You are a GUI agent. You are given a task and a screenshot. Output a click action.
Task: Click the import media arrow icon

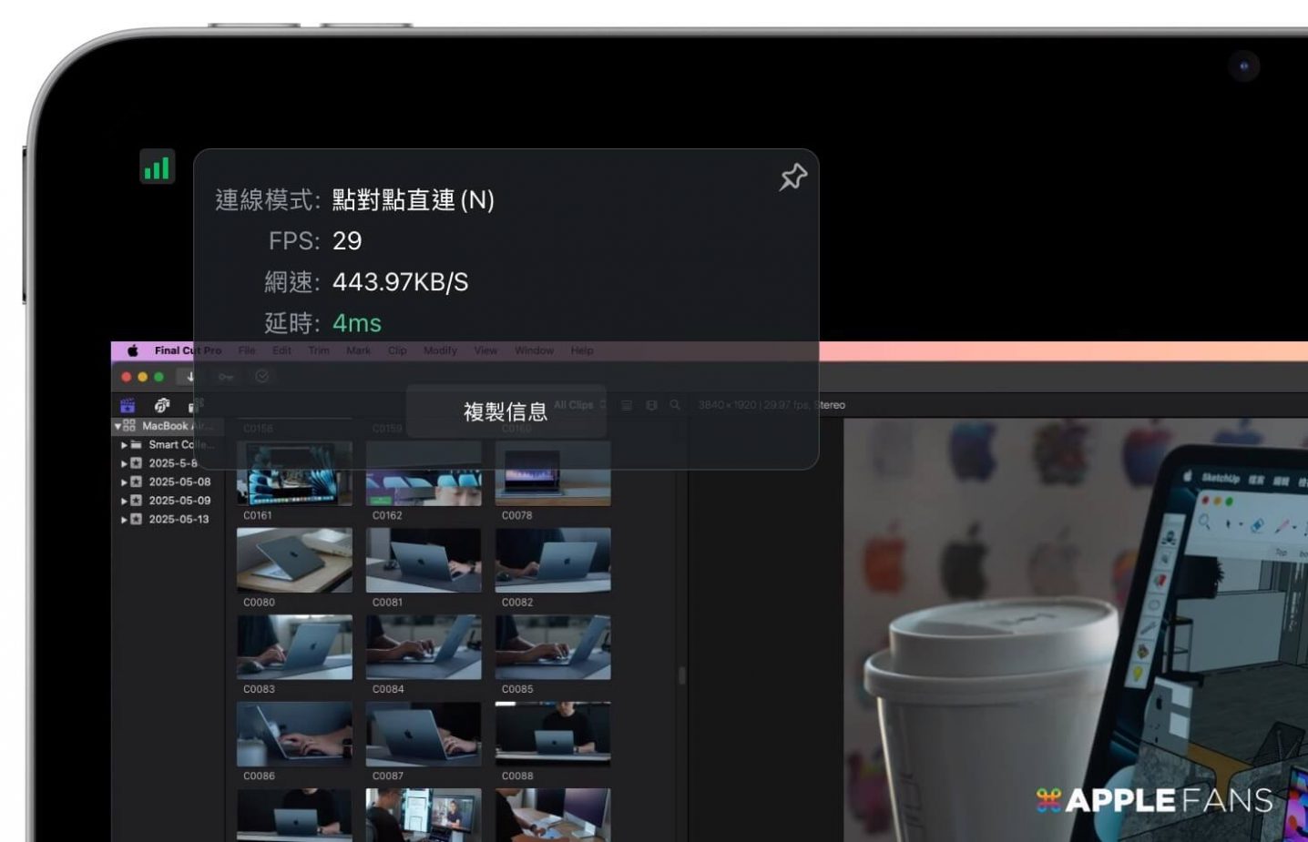190,377
